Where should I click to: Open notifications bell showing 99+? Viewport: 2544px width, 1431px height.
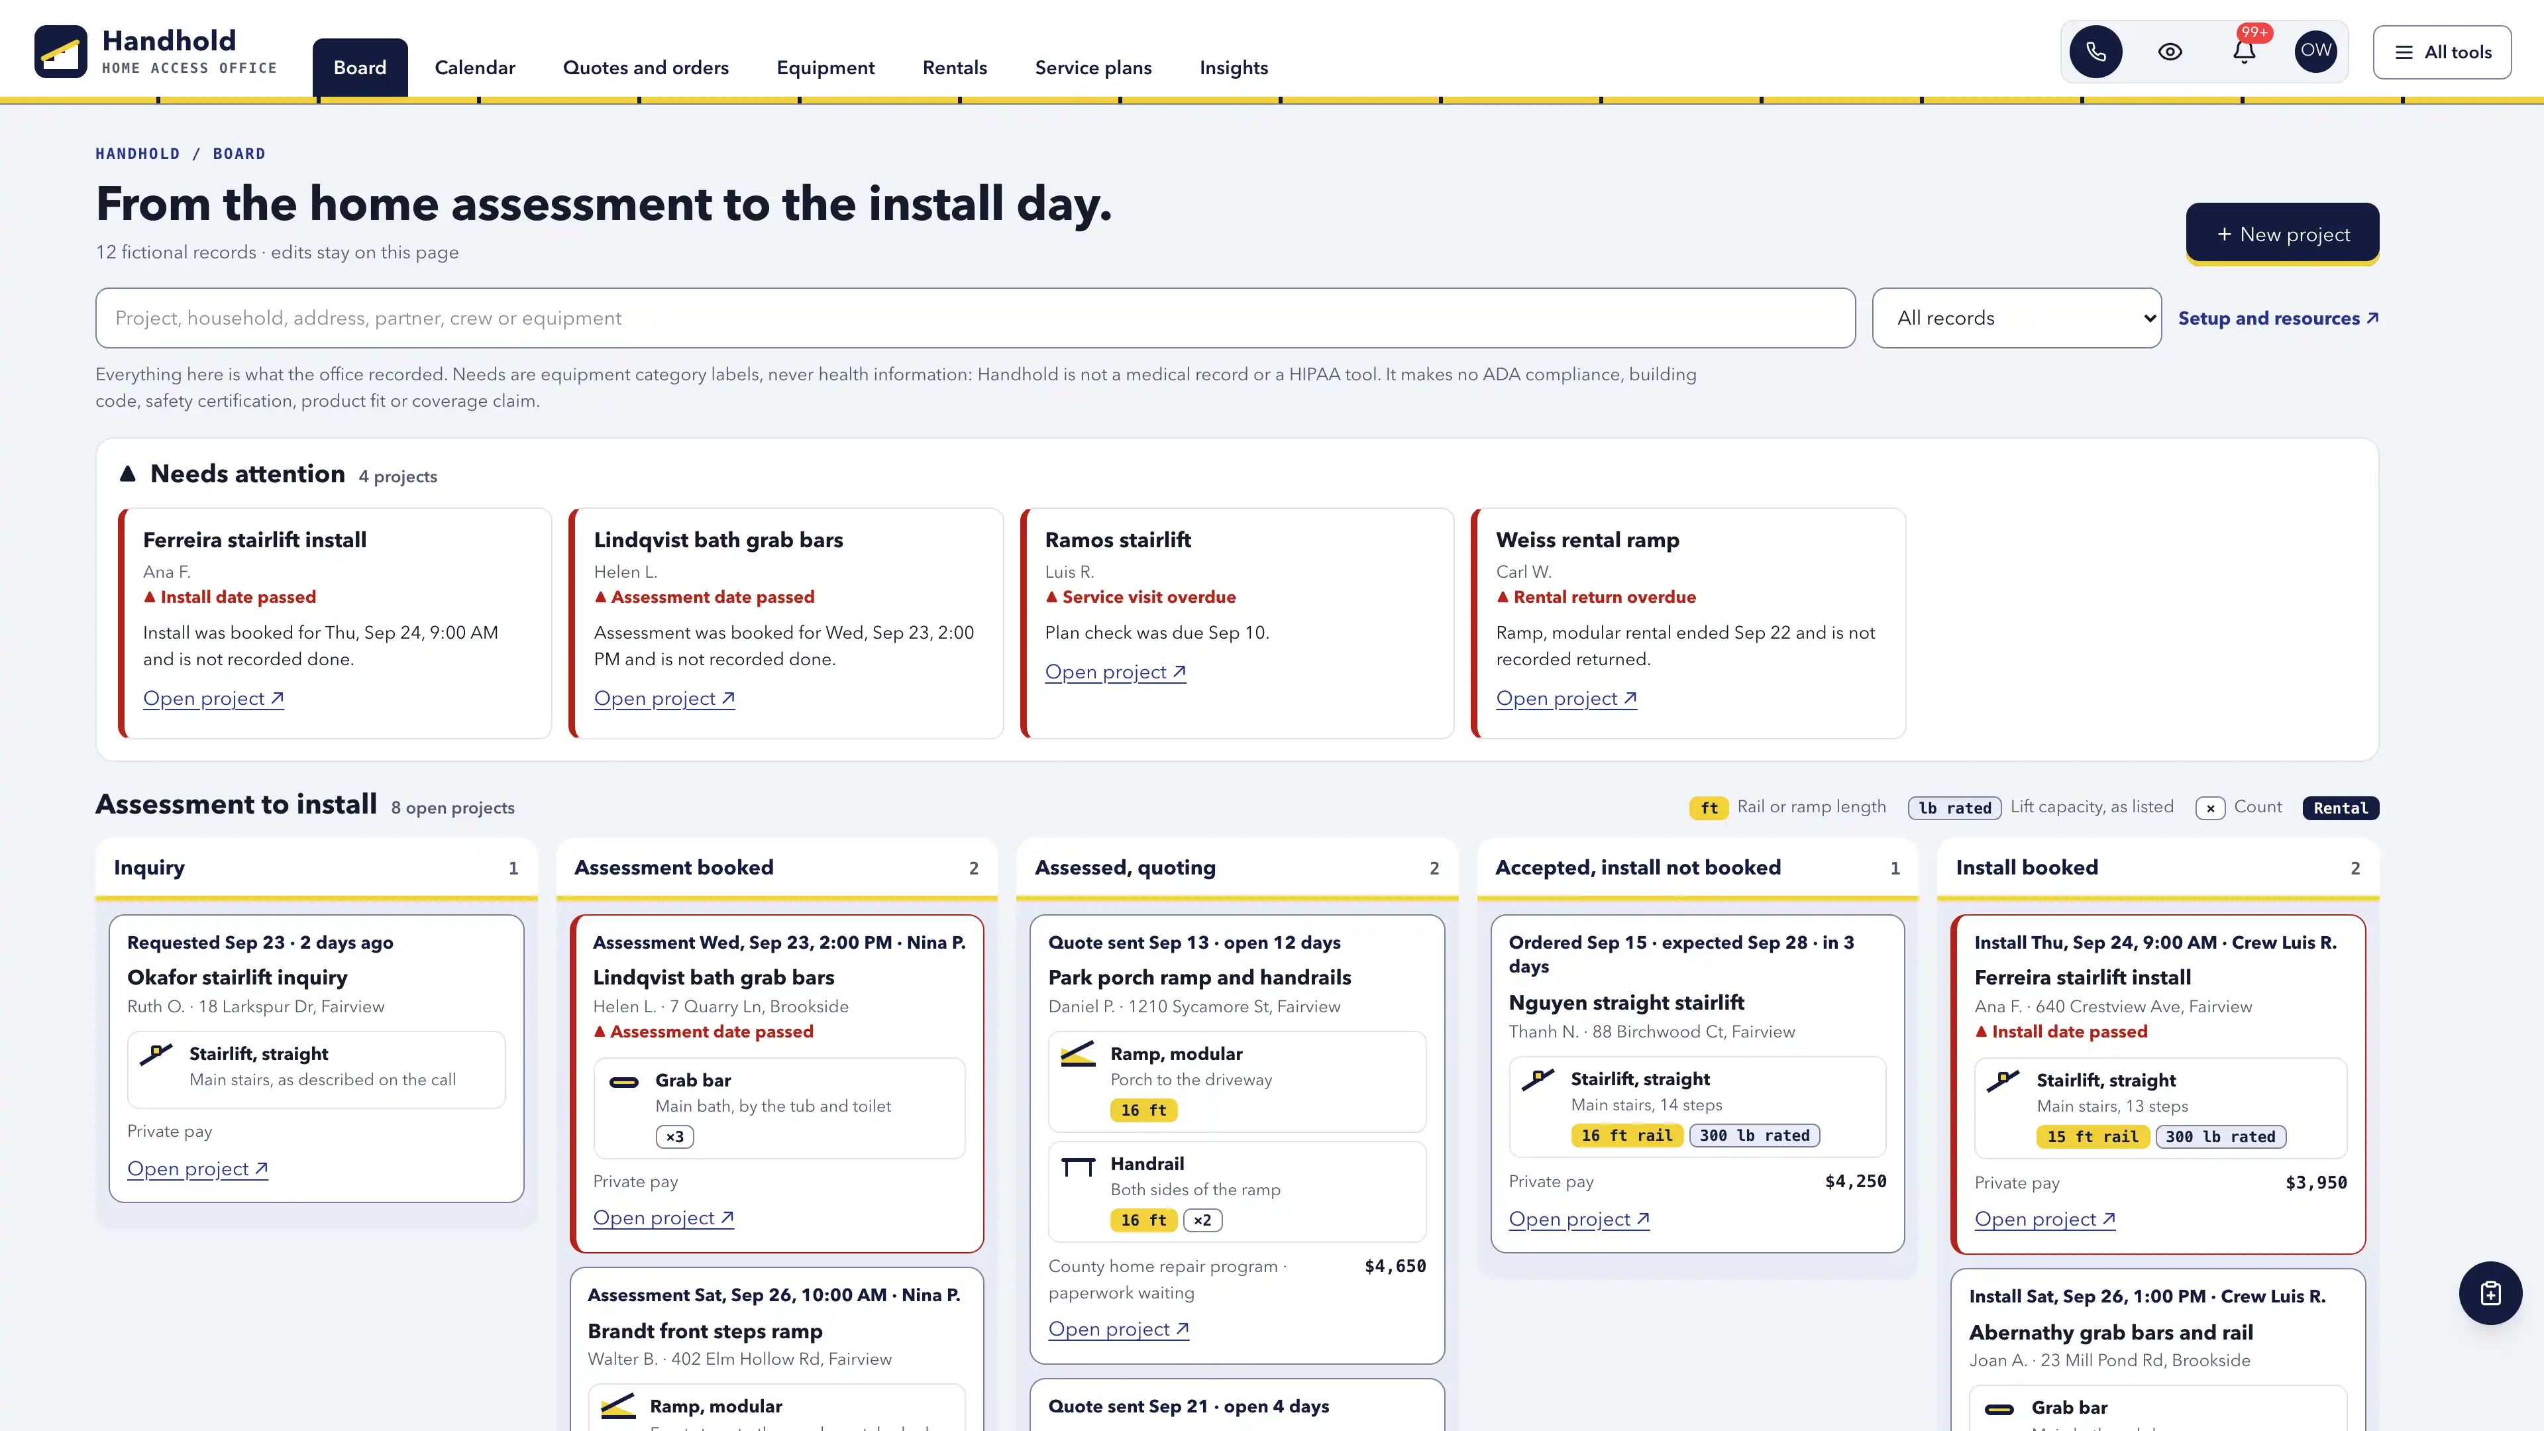tap(2244, 52)
